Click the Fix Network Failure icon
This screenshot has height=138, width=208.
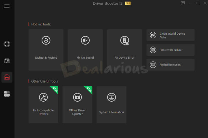153,50
